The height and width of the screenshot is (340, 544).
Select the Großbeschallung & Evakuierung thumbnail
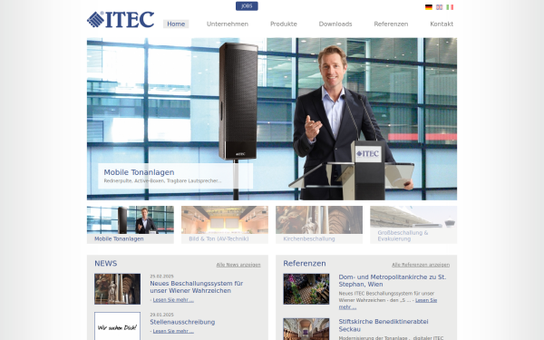click(413, 225)
